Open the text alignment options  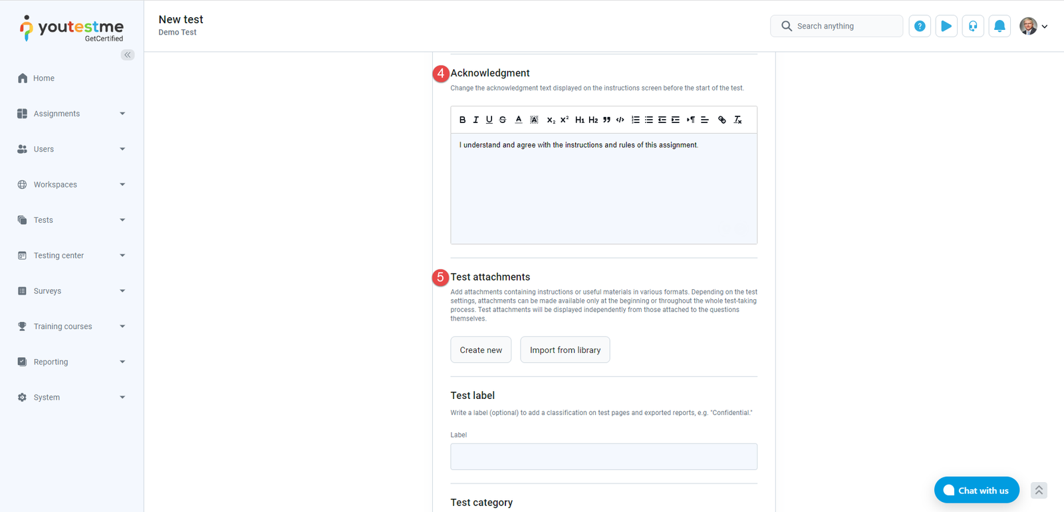[705, 120]
